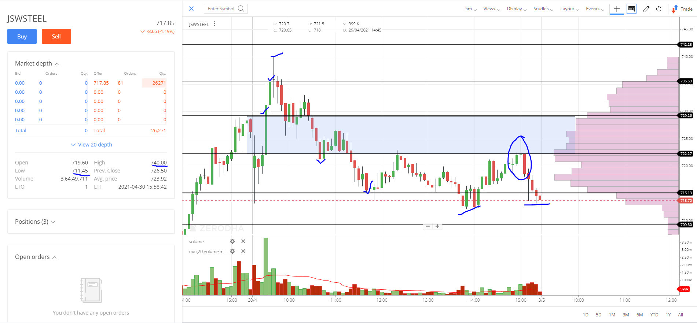Click the Prev. Close value 726.50
Screen dimensions: 697x323
[159, 171]
